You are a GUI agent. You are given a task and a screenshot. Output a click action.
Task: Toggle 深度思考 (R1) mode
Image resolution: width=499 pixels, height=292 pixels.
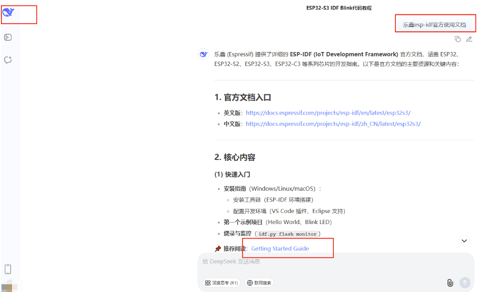tap(221, 283)
